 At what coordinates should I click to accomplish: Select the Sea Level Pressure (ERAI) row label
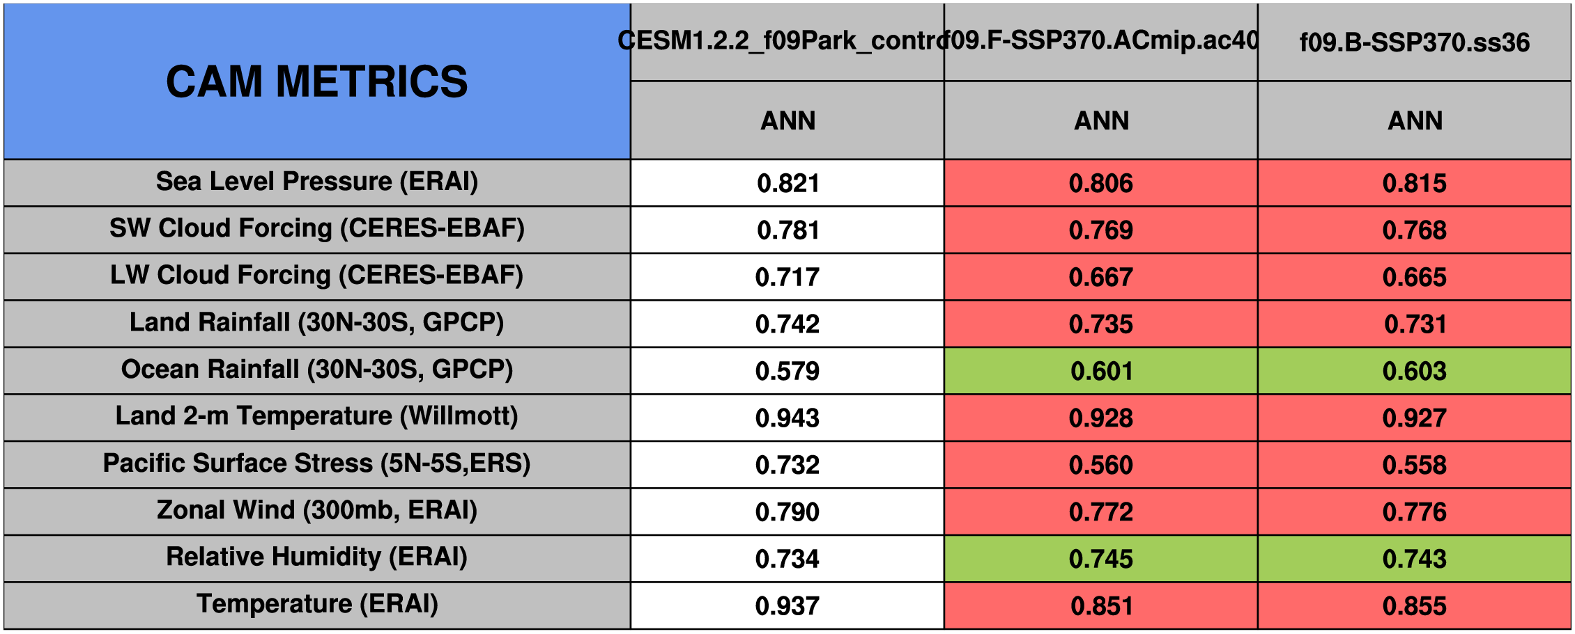point(317,182)
